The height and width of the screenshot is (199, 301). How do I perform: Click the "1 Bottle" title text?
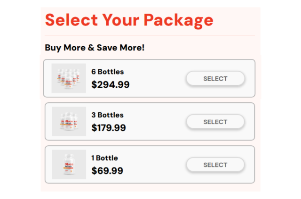[x=104, y=158]
